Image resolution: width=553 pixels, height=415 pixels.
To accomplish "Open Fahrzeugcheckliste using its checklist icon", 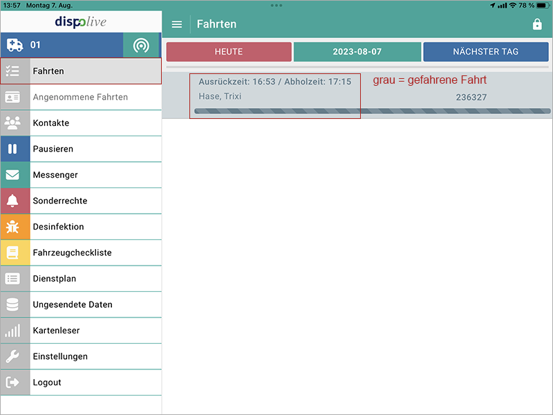I will point(15,252).
